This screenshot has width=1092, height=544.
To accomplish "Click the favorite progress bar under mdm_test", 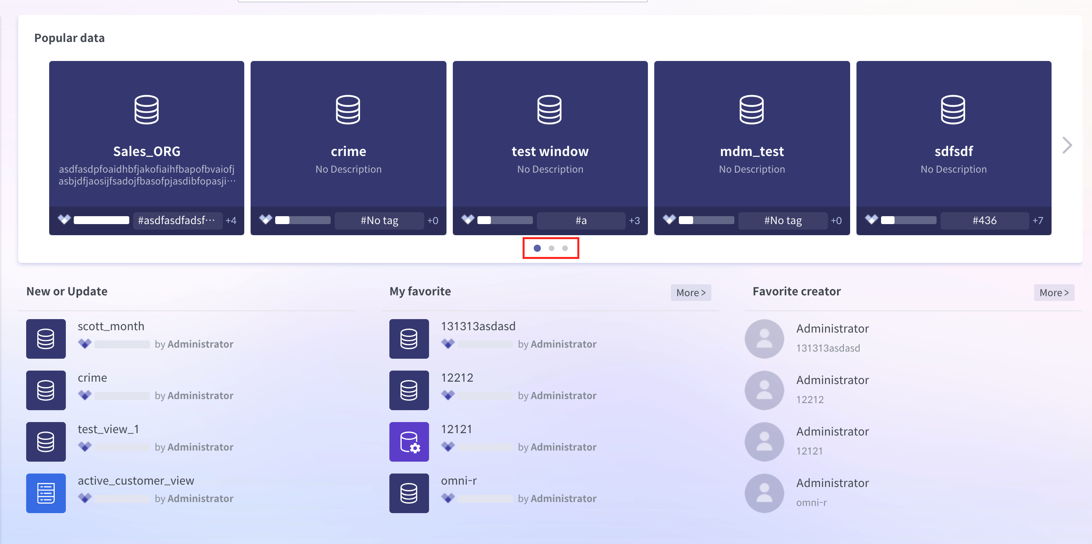I will pos(706,220).
